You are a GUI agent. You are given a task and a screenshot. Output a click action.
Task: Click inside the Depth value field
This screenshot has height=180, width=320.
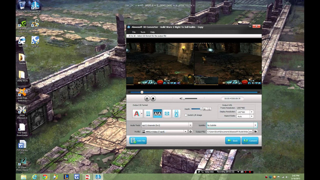point(205,109)
